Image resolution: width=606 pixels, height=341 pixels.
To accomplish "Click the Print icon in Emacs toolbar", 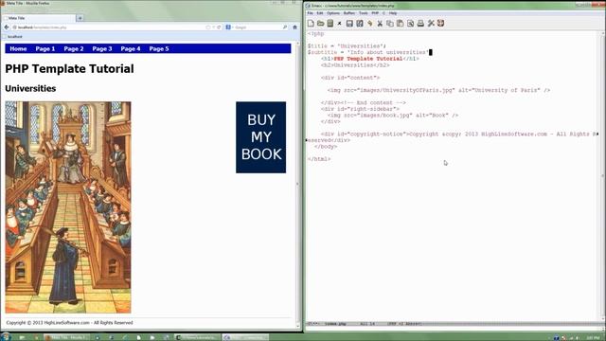I will point(420,24).
